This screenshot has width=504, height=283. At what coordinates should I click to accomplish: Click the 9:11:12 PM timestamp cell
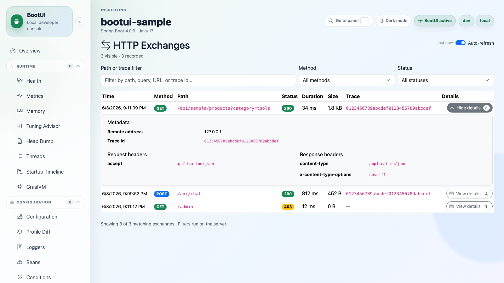[123, 207]
